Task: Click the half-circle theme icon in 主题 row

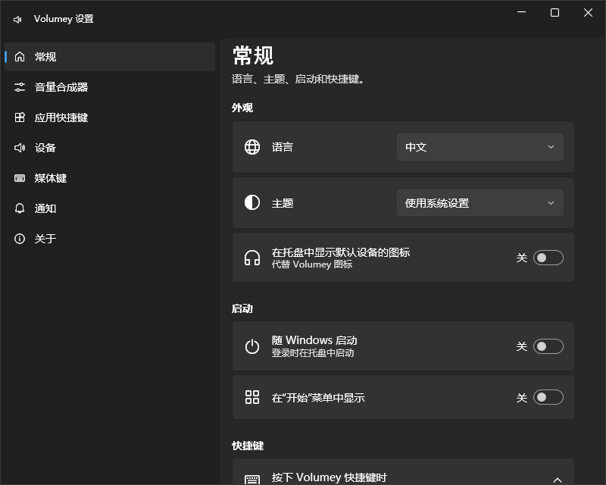Action: click(x=252, y=202)
